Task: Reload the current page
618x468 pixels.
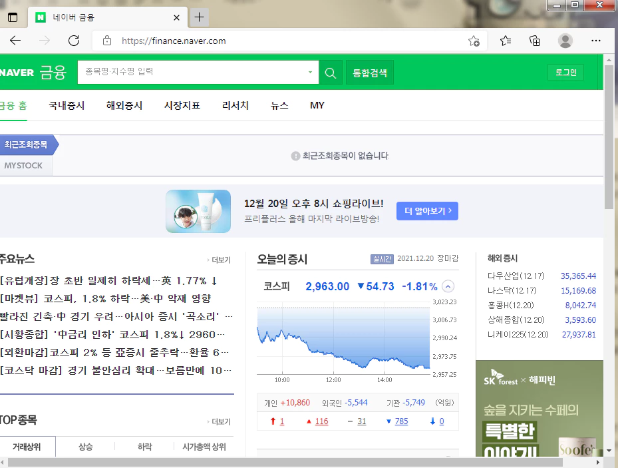Action: pos(74,41)
